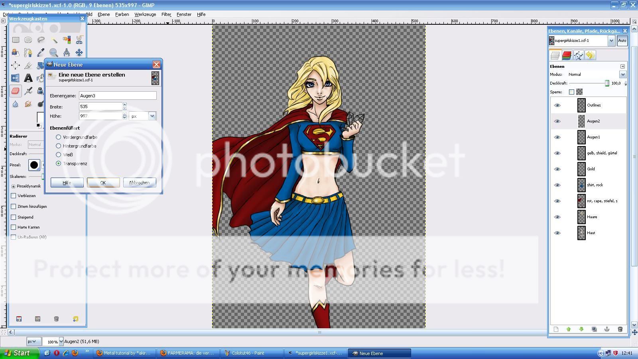Open the Werkzeuge menu

(x=145, y=14)
